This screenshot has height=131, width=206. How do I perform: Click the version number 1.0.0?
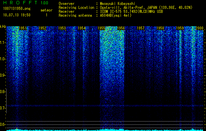tap(44, 3)
